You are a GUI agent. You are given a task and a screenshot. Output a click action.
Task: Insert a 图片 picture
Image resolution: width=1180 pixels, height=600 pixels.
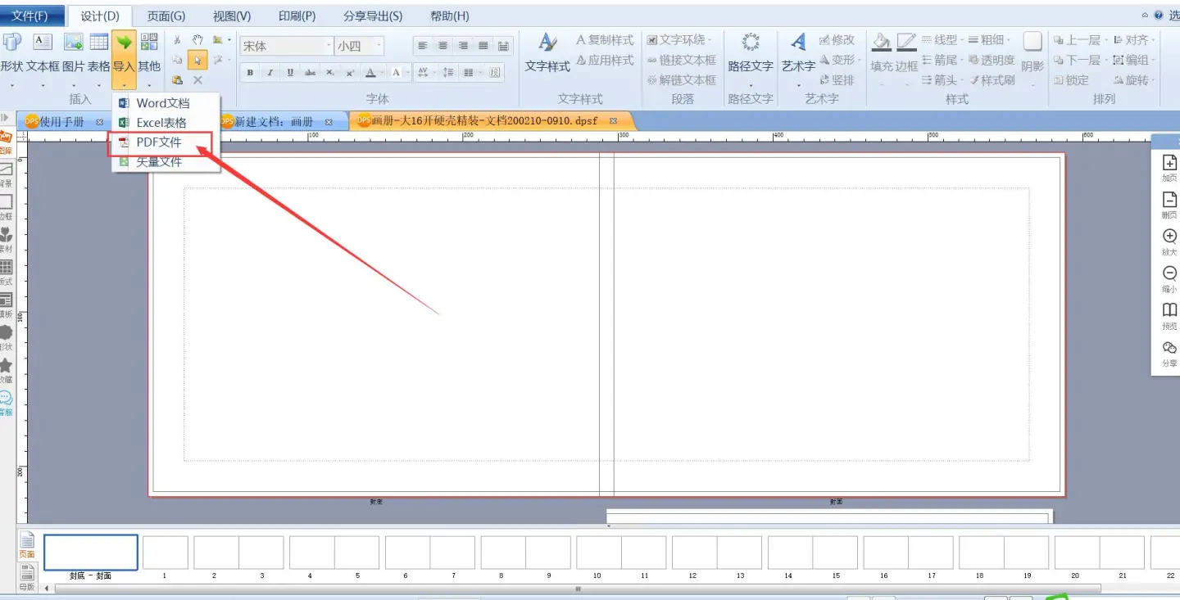pyautogui.click(x=74, y=52)
